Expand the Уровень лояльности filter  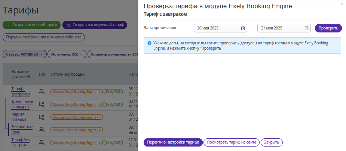(113, 54)
